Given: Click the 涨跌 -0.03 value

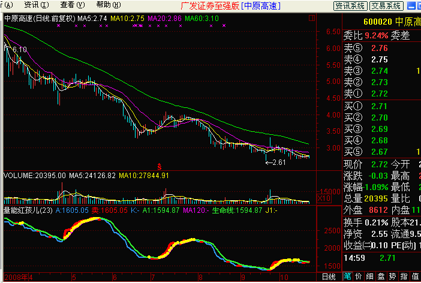Looking at the screenshot, I should pos(378,176).
